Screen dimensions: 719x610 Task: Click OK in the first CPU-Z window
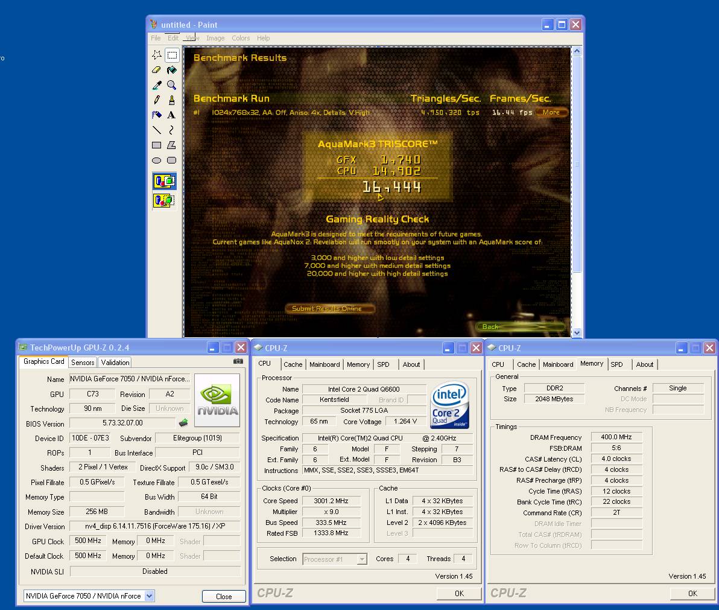point(459,594)
